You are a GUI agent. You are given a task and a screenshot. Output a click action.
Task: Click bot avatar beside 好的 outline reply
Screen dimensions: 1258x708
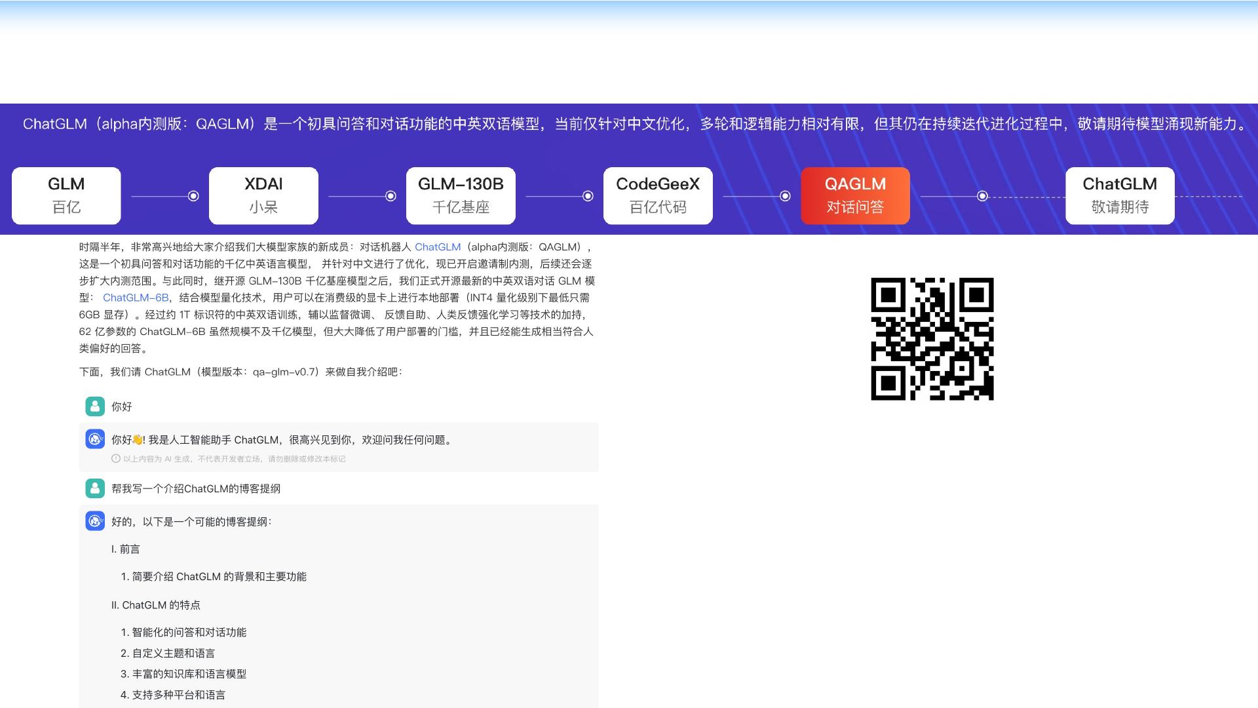(x=95, y=521)
